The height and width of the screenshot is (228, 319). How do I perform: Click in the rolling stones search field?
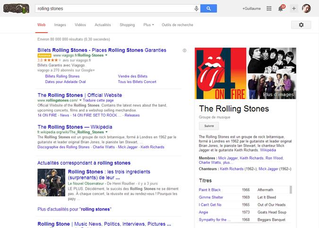pos(113,8)
